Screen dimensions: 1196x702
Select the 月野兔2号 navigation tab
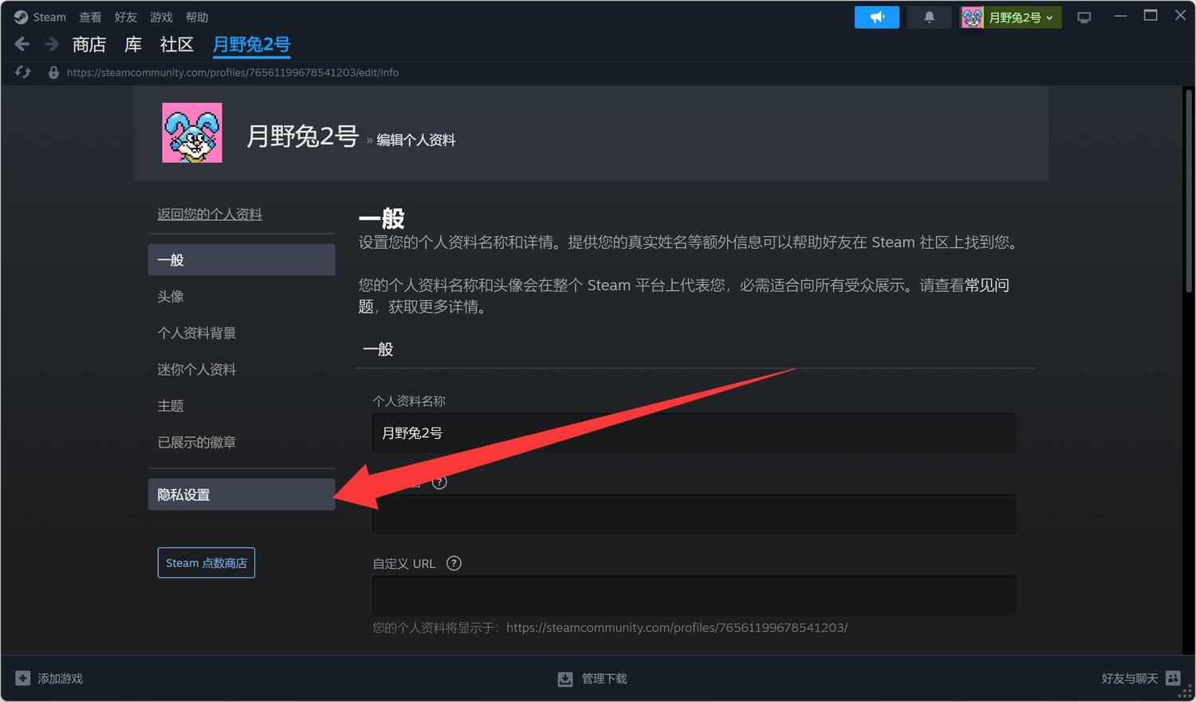coord(251,45)
